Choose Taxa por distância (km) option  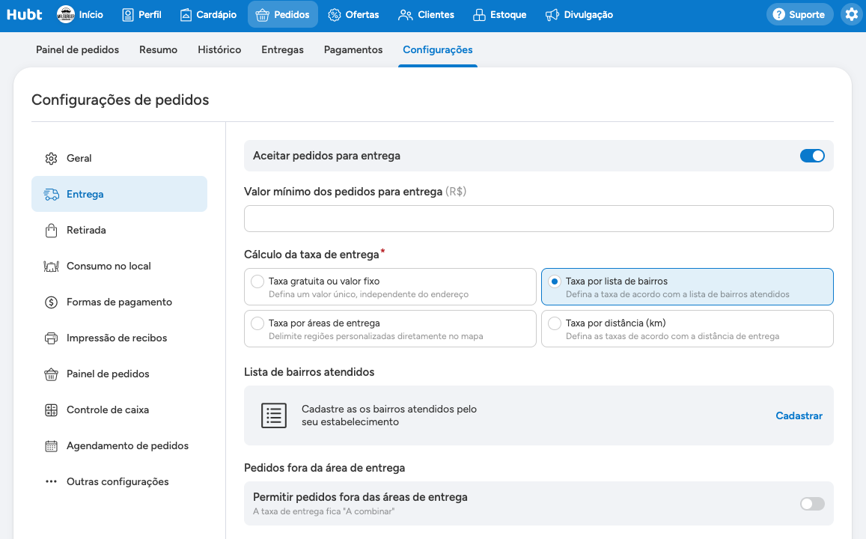687,329
